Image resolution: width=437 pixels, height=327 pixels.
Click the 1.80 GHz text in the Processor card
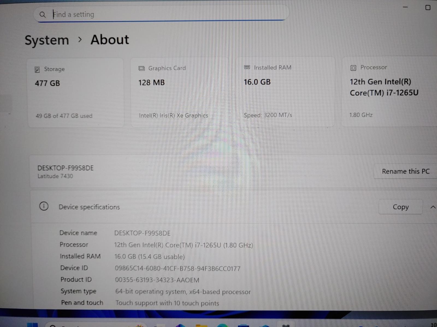(x=361, y=115)
